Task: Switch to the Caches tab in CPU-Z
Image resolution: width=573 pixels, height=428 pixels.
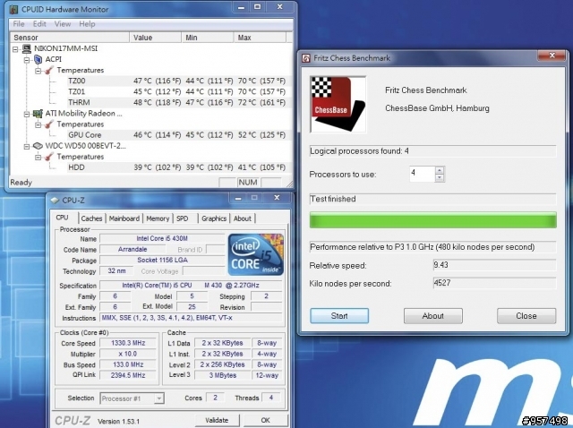Action: pyautogui.click(x=91, y=218)
